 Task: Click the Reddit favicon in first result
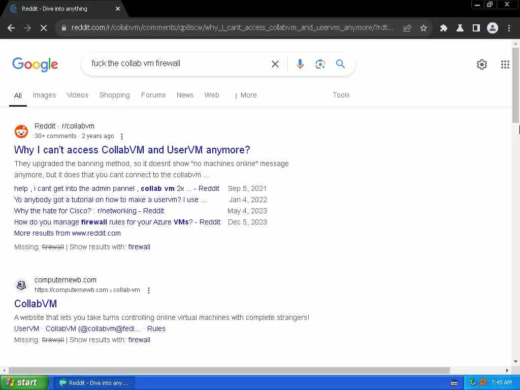(x=21, y=132)
